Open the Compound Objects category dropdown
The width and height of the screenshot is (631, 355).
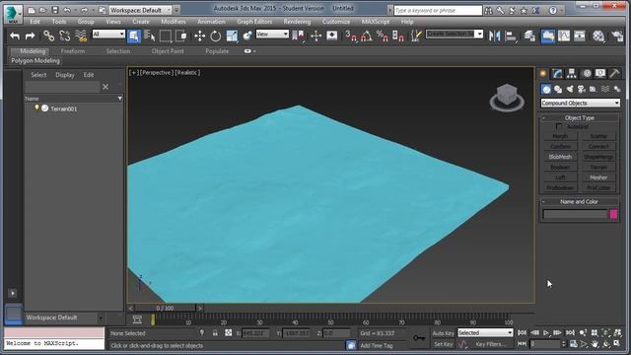pyautogui.click(x=580, y=103)
